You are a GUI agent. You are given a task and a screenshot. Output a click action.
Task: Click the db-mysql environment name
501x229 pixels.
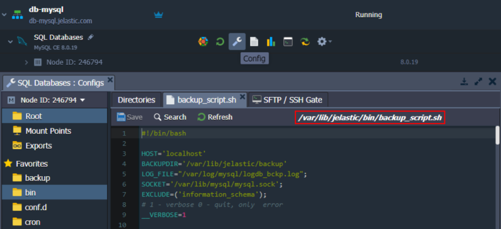(46, 10)
